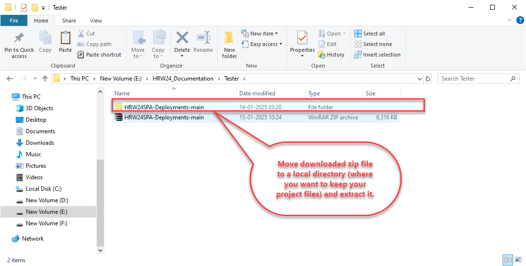Open the Easy access dropdown

coord(262,44)
